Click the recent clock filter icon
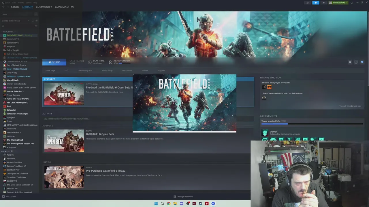The height and width of the screenshot is (207, 369). (x=33, y=21)
